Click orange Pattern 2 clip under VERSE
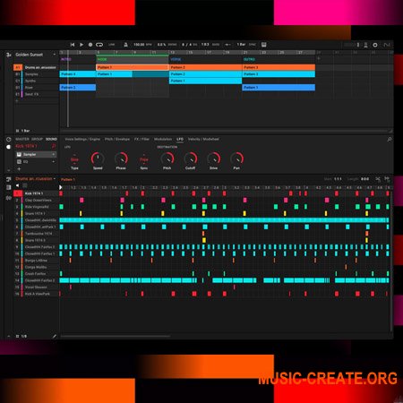403x403 pixels. click(x=205, y=67)
